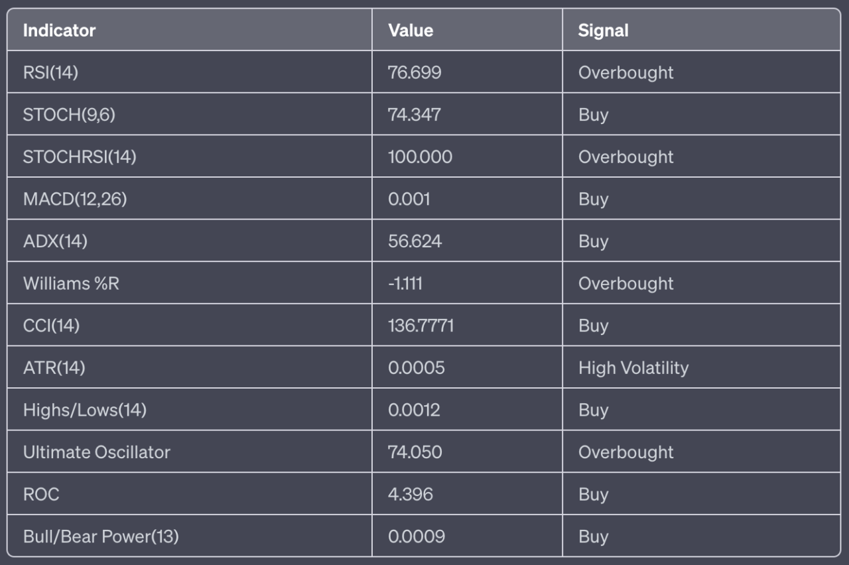Select the STOCHRSI(14) value 100.000

point(420,157)
